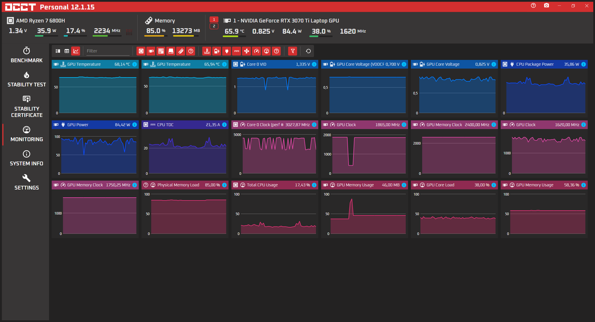This screenshot has height=322, width=595.
Task: Take a screenshot with the camera icon
Action: (546, 6)
